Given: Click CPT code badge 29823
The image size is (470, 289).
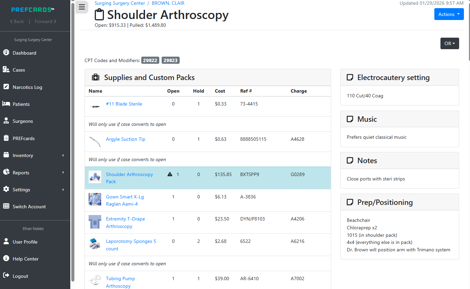Looking at the screenshot, I should coord(170,60).
